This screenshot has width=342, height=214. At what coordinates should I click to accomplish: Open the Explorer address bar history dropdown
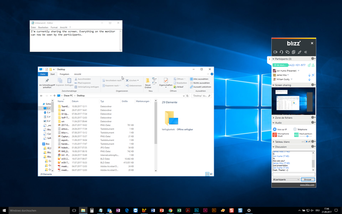184,96
